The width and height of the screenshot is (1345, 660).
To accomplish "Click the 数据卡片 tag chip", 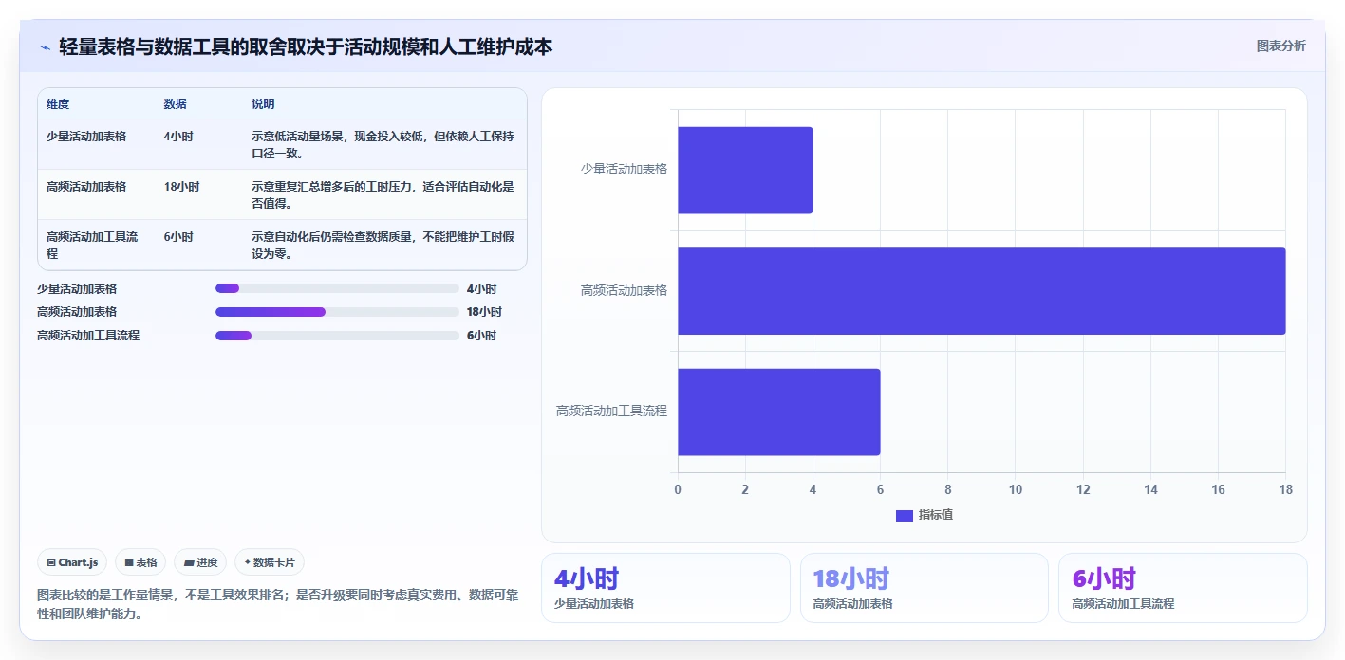I will (x=270, y=562).
